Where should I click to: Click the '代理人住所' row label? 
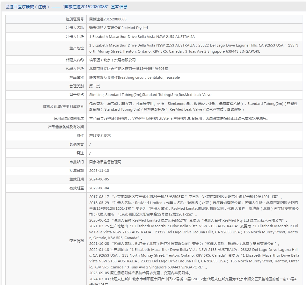[75, 69]
